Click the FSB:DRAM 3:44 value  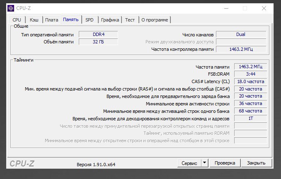point(250,74)
